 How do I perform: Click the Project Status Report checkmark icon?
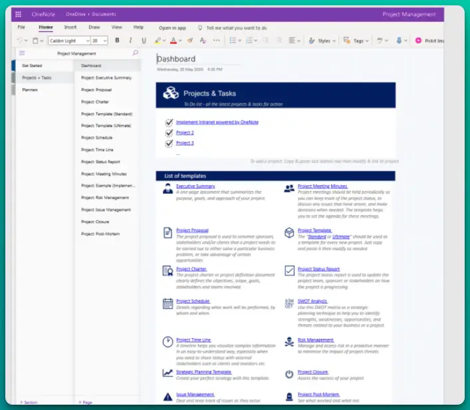coord(289,270)
